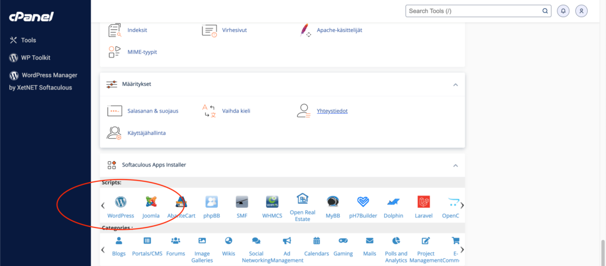
Task: Open WP Toolkit in the sidebar
Action: coord(30,57)
